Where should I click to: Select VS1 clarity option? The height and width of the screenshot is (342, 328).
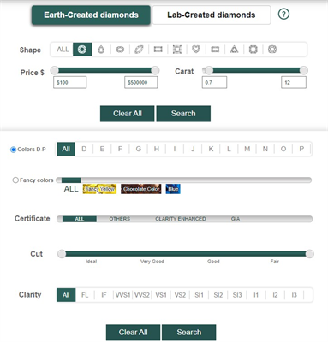tap(161, 295)
